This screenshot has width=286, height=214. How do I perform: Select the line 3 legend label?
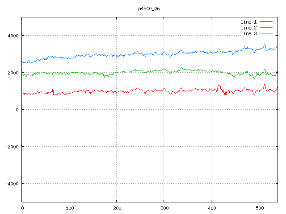[x=248, y=33]
